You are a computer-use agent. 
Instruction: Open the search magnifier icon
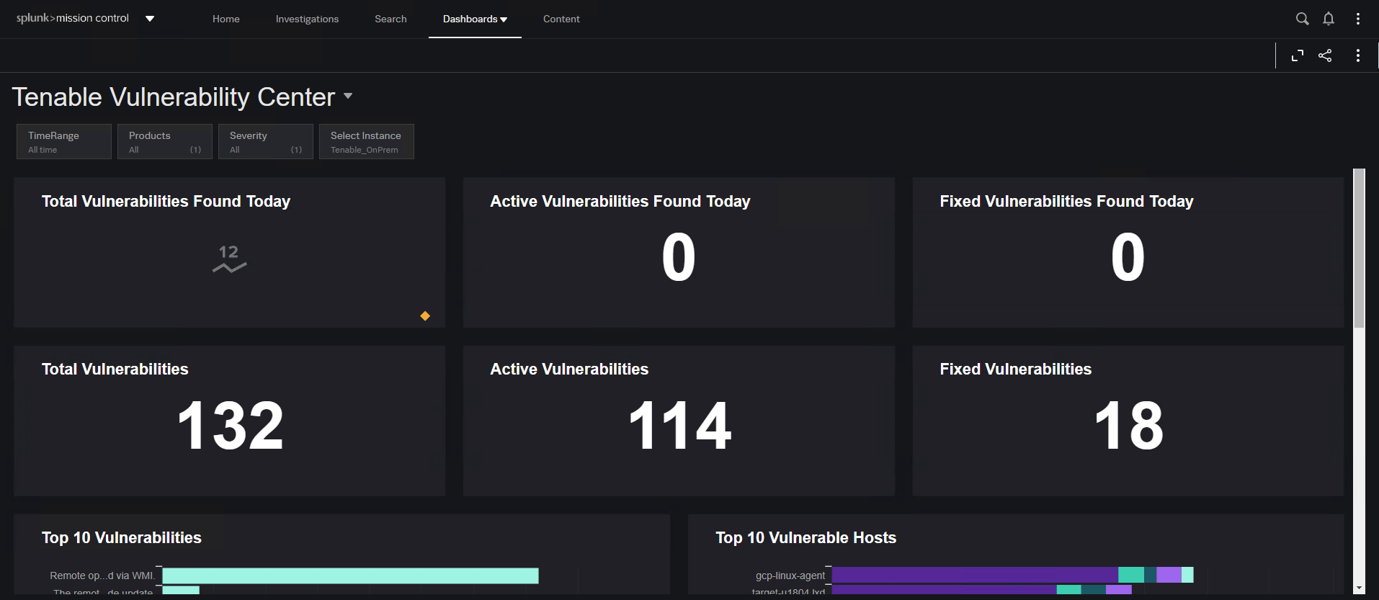tap(1302, 19)
